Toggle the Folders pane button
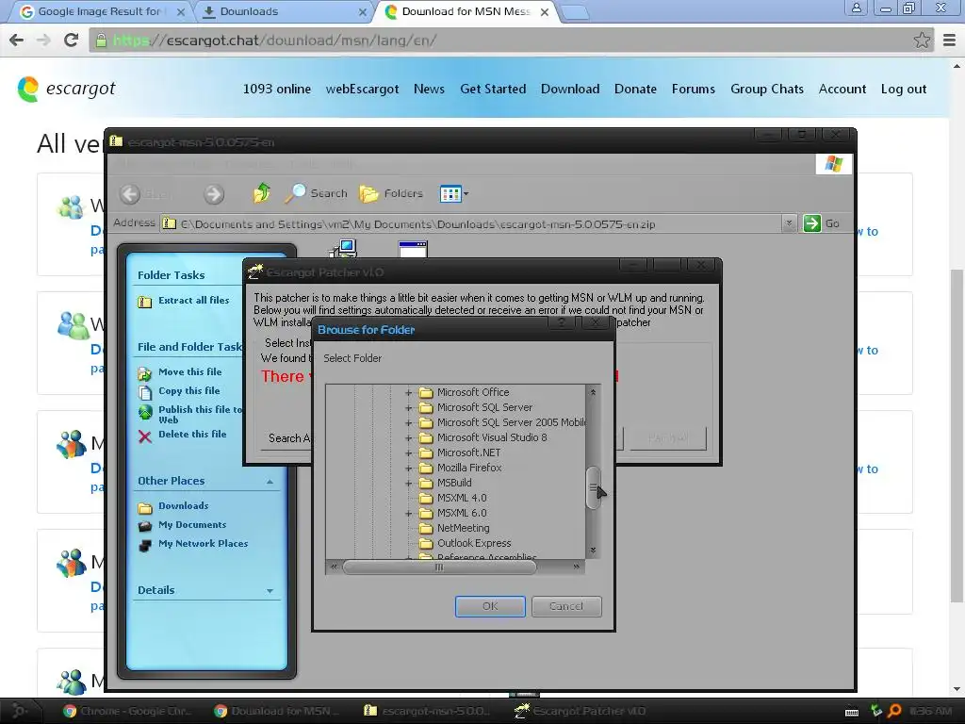This screenshot has height=724, width=965. [x=391, y=193]
